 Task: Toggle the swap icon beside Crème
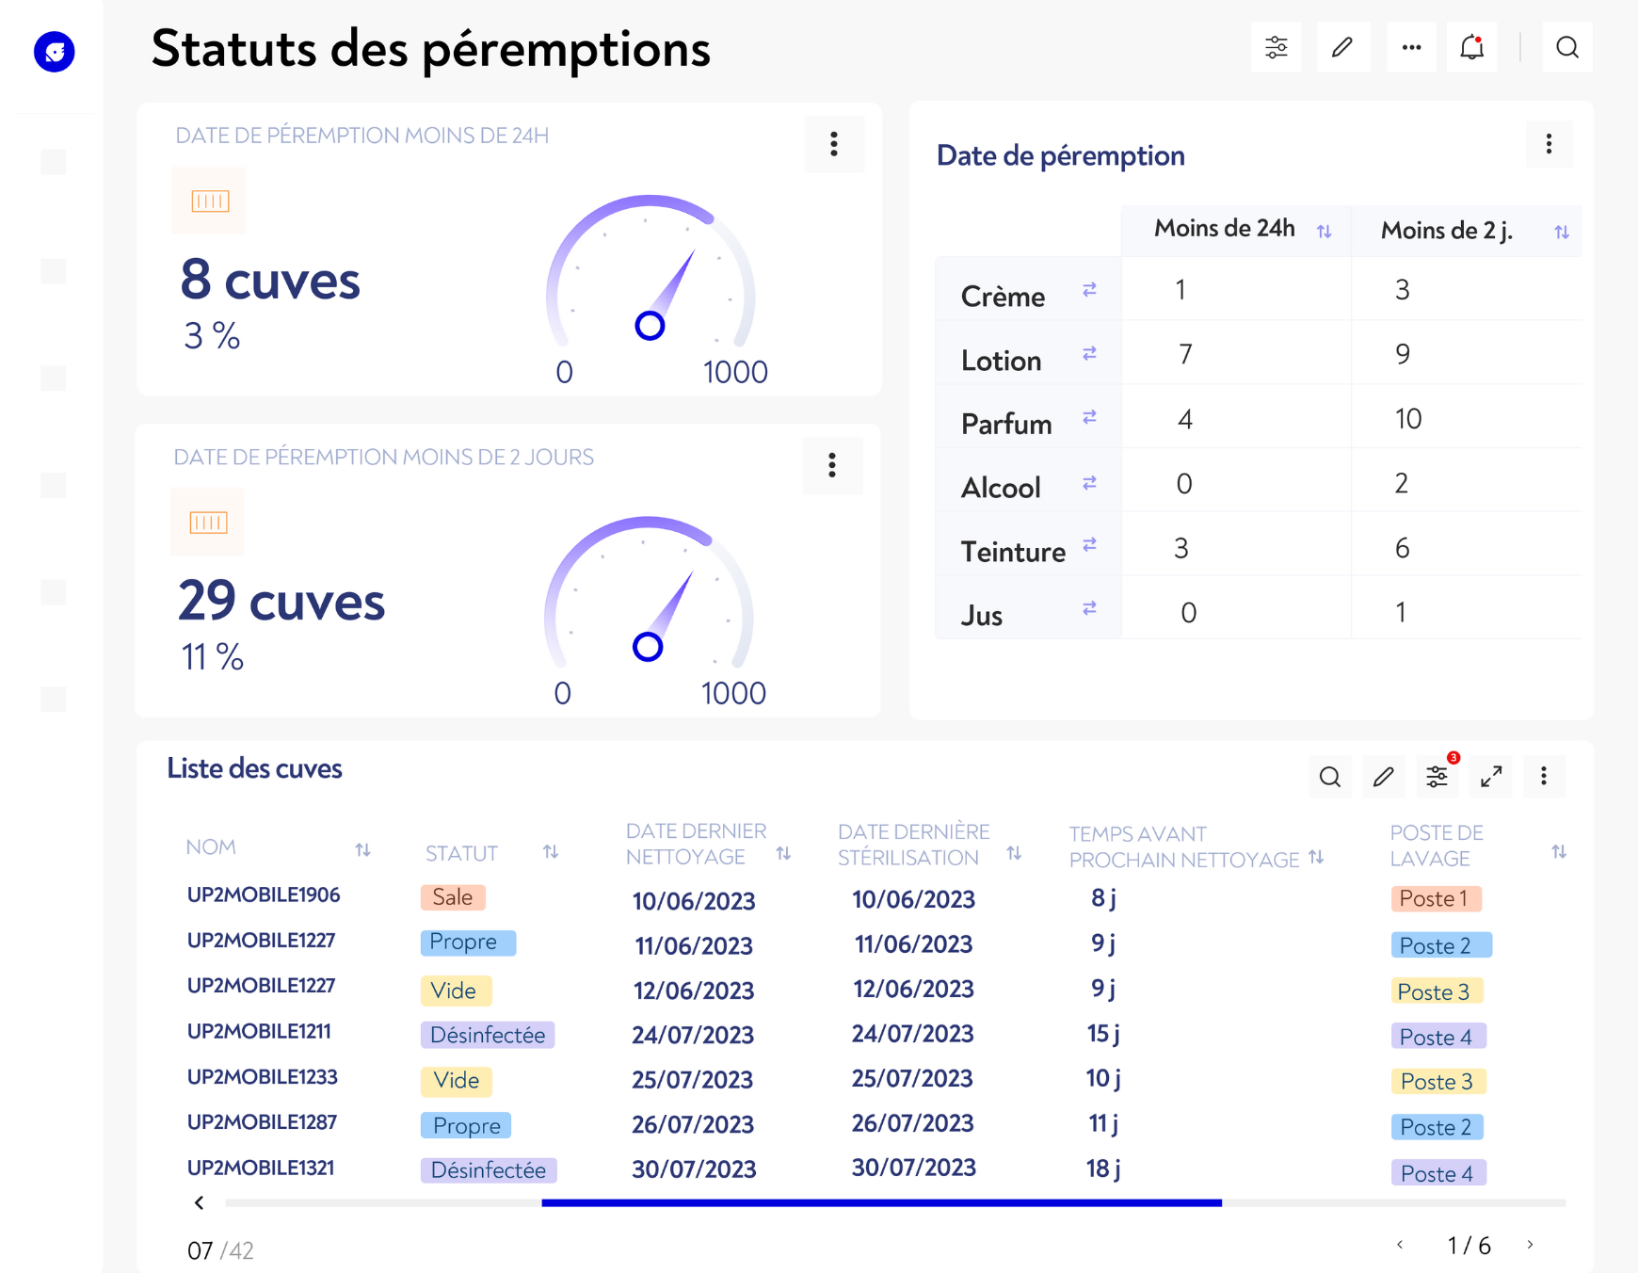[1089, 290]
